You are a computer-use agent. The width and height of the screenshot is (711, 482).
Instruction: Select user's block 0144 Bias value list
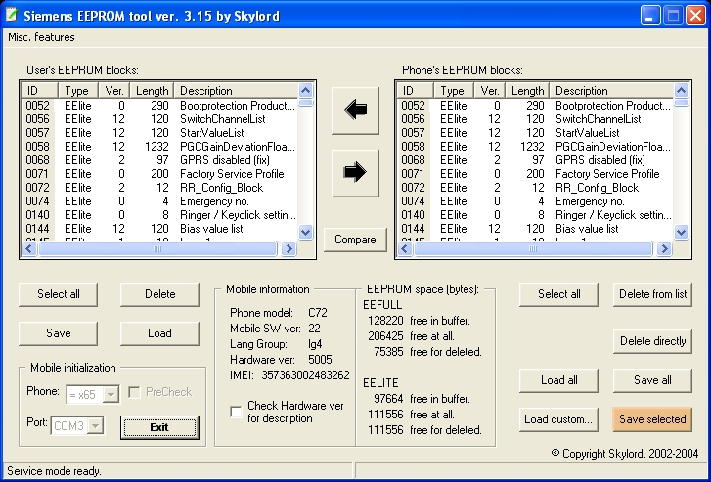click(x=159, y=229)
